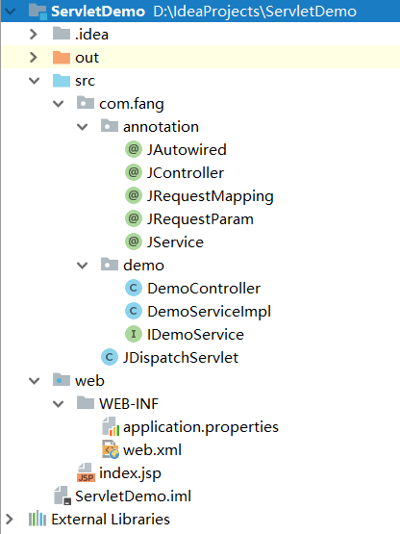Collapse the WEB-INF folder chevron
400x534 pixels.
coord(59,403)
